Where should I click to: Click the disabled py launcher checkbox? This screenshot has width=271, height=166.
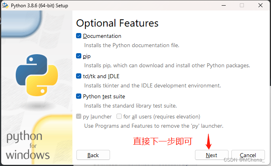point(78,116)
